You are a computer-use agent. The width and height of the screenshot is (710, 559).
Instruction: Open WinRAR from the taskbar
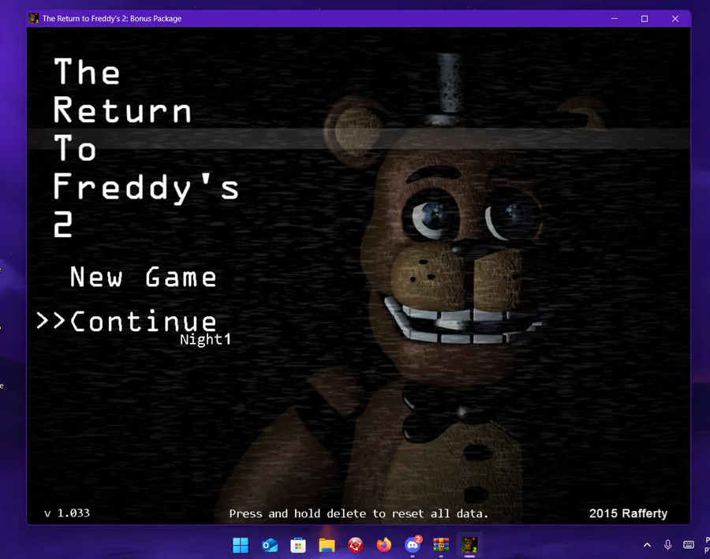tap(441, 545)
